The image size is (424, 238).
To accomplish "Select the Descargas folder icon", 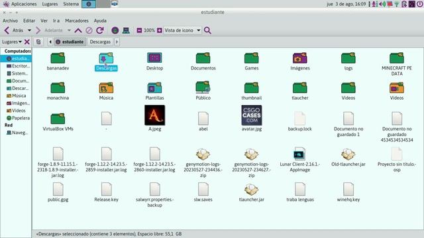I will point(106,58).
